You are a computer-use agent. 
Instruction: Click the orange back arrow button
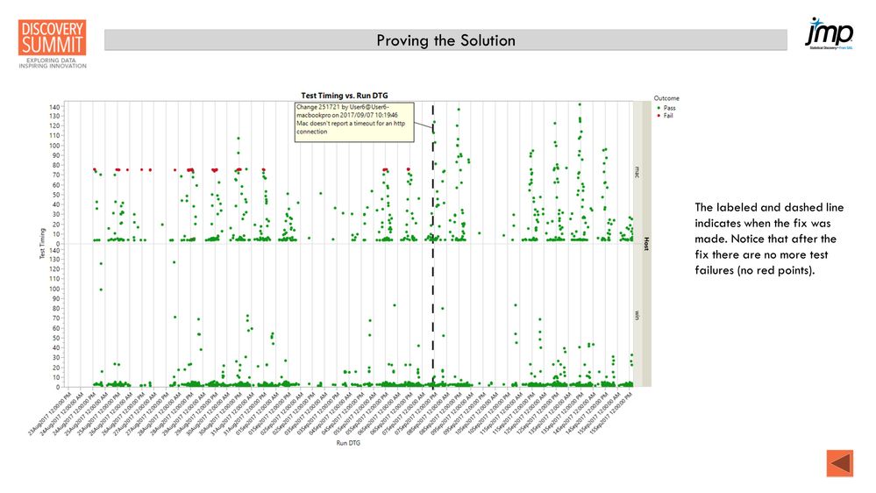click(x=840, y=463)
